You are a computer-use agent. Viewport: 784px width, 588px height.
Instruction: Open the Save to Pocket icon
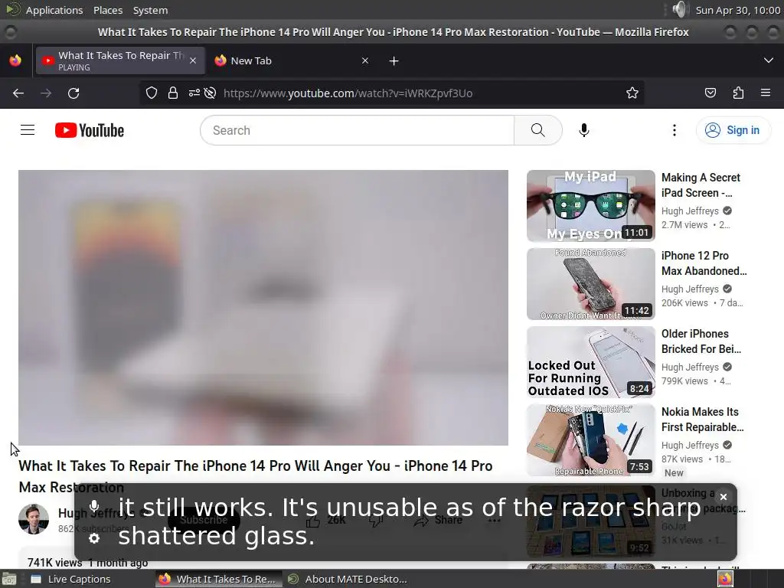pos(710,93)
